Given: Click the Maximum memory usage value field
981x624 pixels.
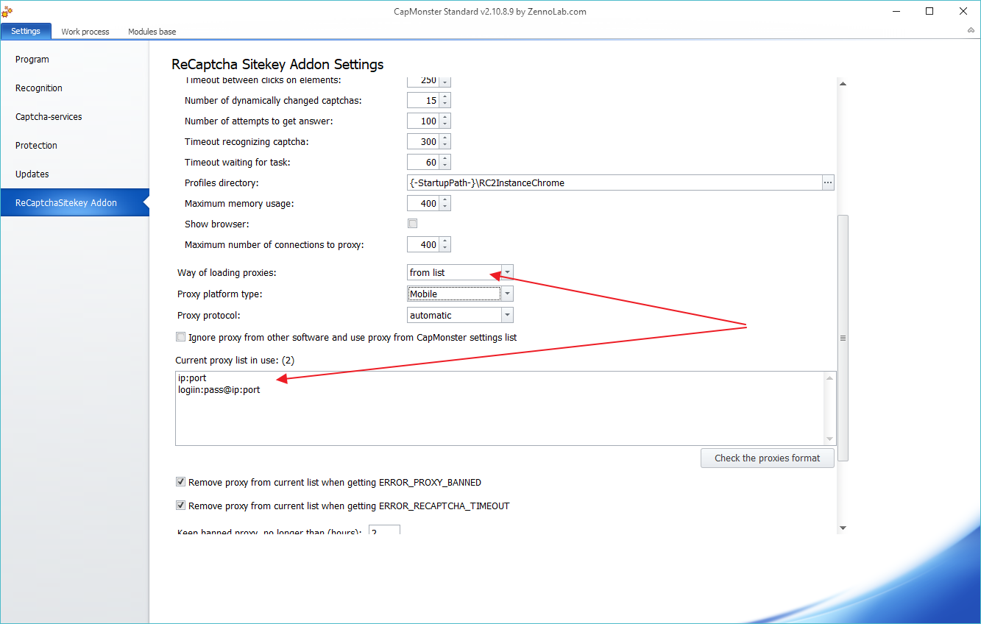Looking at the screenshot, I should point(424,204).
